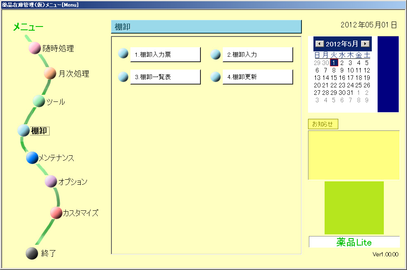The width and height of the screenshot is (407, 270).
Task: Click the 2012年05月01日 date text
Action: coord(368,25)
